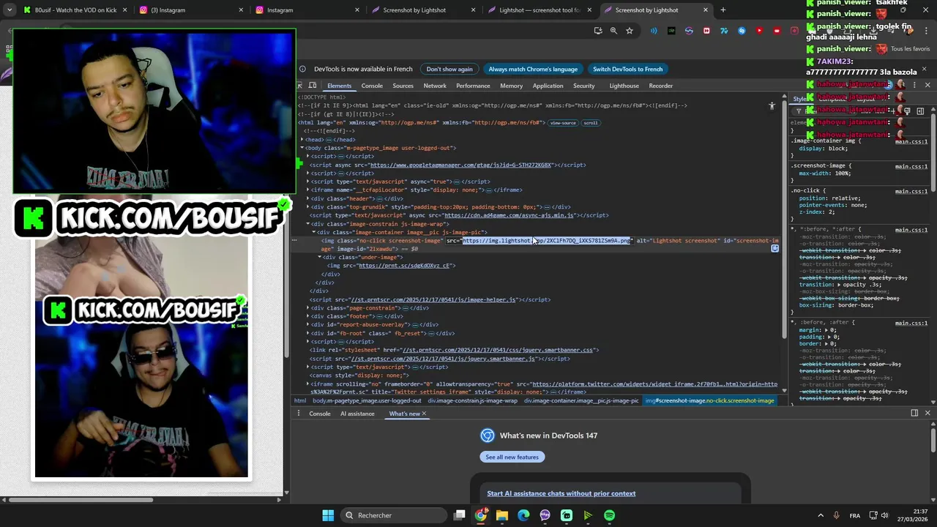Show hidden system tray icons

click(820, 515)
